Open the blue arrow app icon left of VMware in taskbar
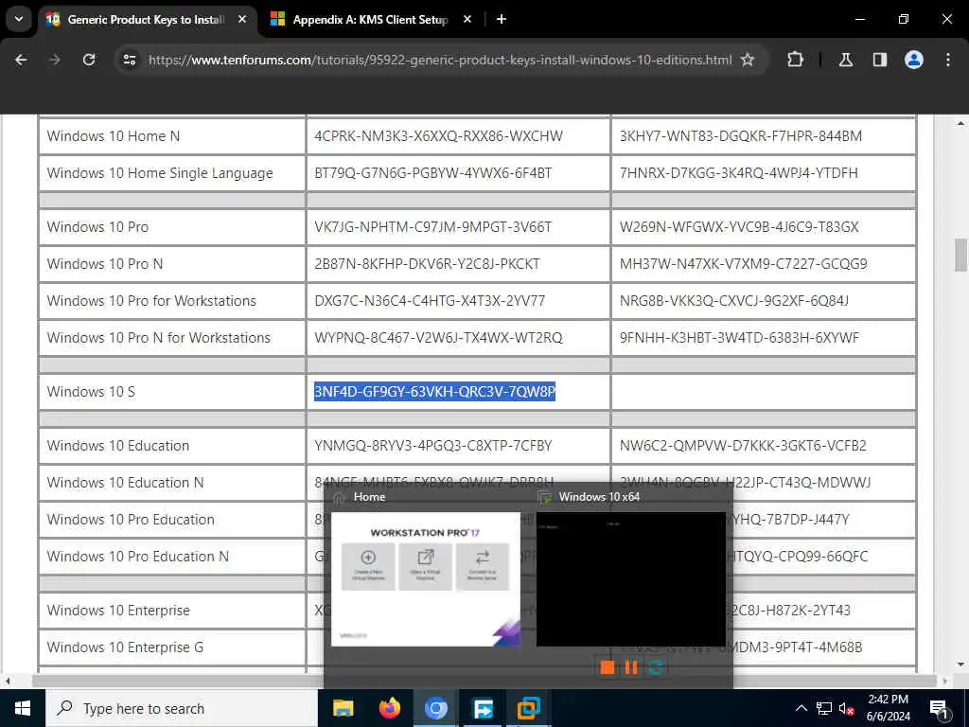Screen dimensions: 969x727 click(482, 708)
